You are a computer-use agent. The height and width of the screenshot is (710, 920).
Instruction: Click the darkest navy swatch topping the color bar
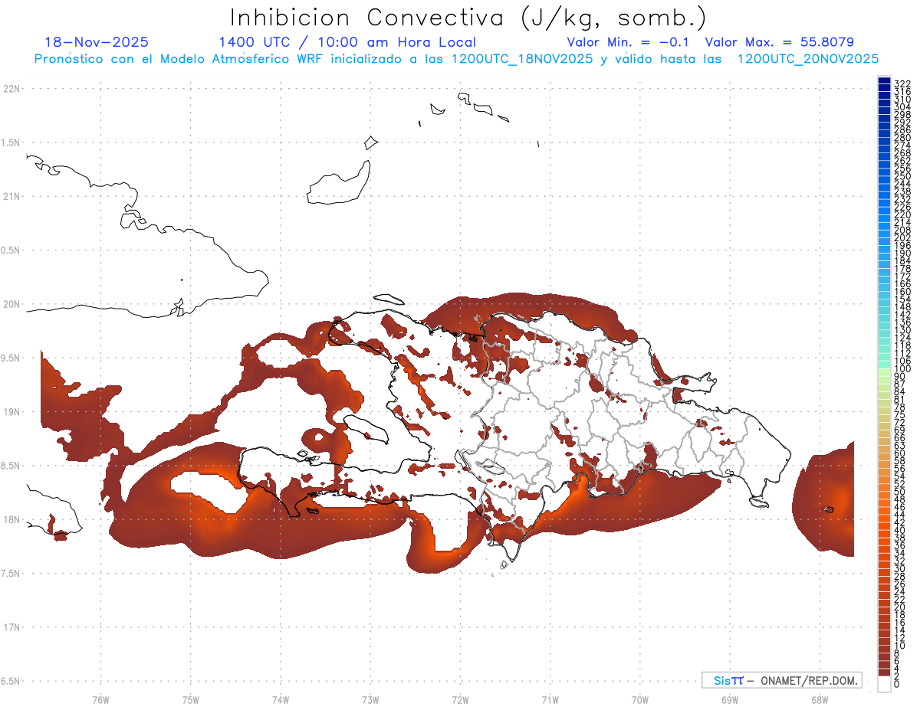pos(884,81)
